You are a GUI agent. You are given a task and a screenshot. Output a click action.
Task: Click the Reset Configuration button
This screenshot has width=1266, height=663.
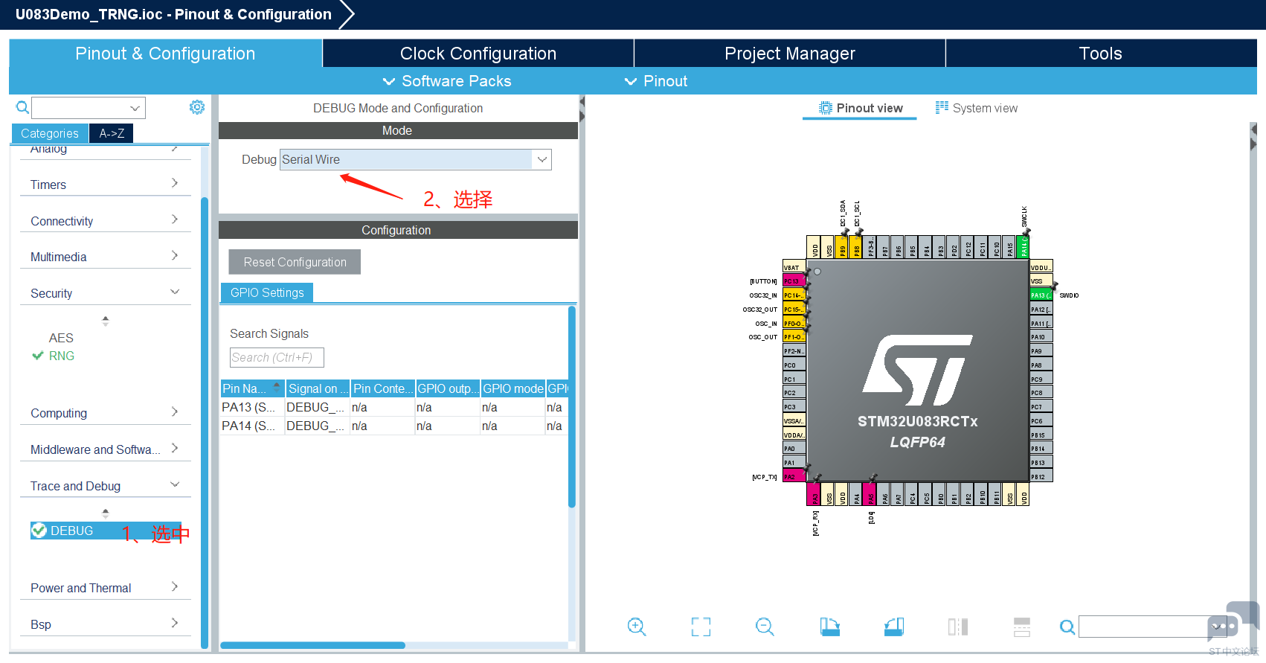pos(295,262)
